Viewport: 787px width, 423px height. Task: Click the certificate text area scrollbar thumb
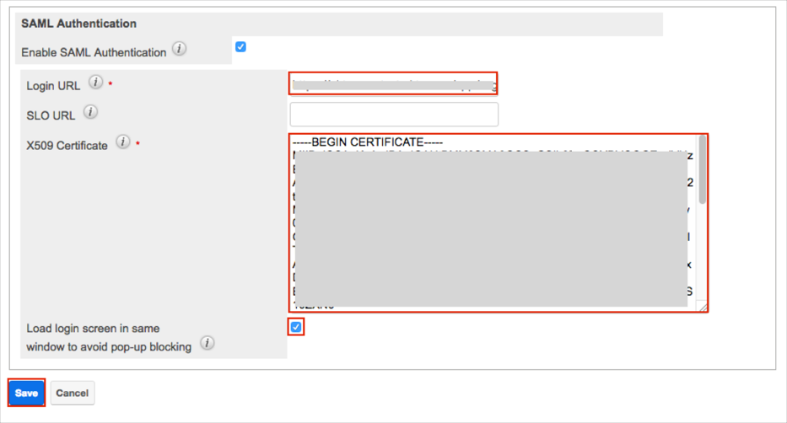[702, 169]
